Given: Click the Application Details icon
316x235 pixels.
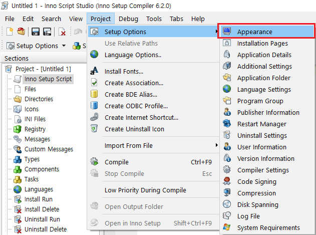Looking at the screenshot, I should 227,55.
